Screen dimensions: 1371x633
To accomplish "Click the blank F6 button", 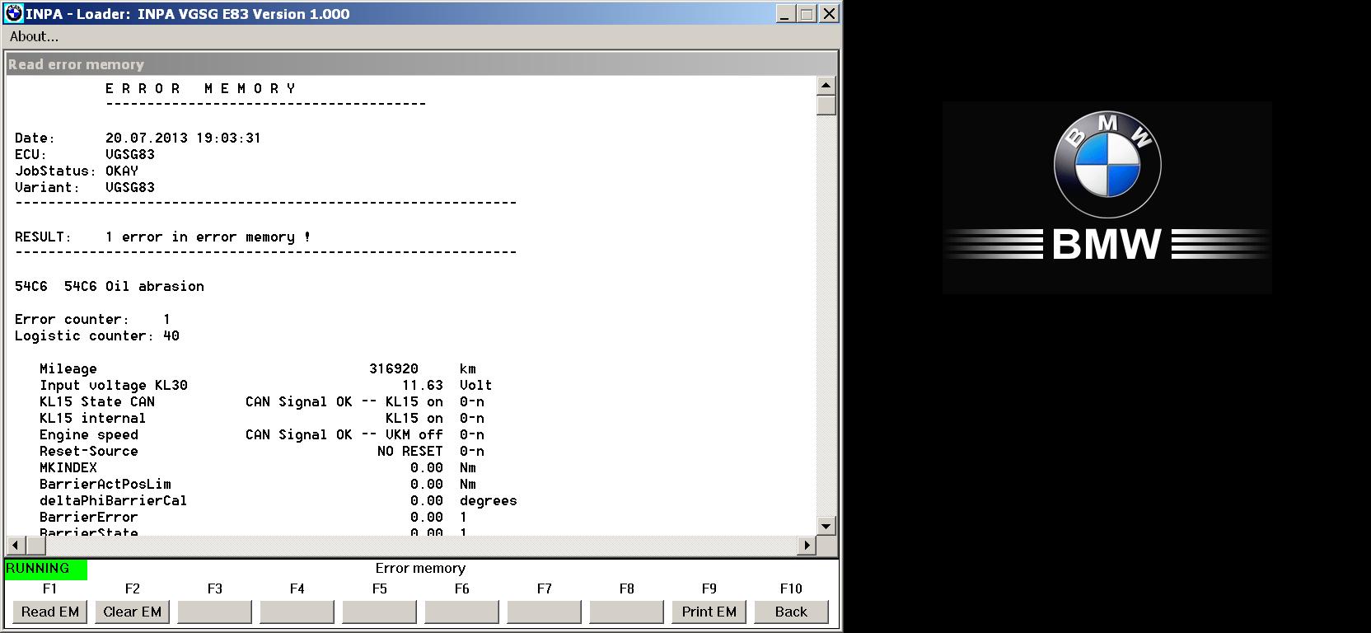I will tap(462, 612).
